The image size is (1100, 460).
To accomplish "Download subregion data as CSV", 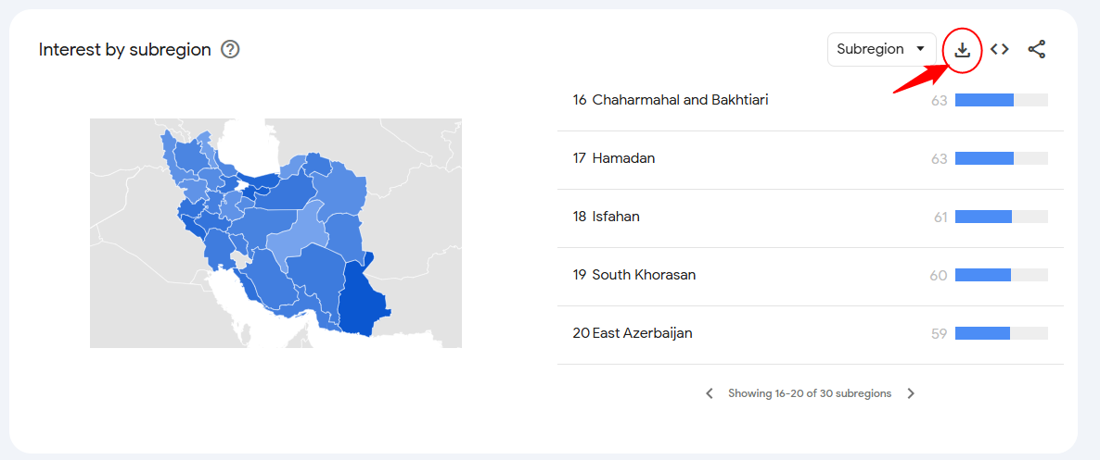I will [x=962, y=50].
